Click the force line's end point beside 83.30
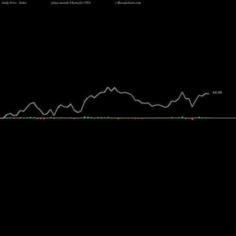 click(x=209, y=94)
